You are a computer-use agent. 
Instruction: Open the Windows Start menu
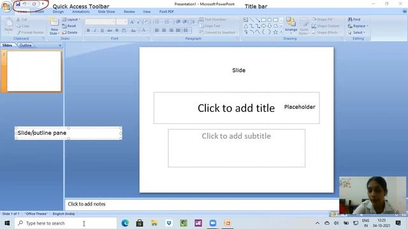tap(7, 223)
